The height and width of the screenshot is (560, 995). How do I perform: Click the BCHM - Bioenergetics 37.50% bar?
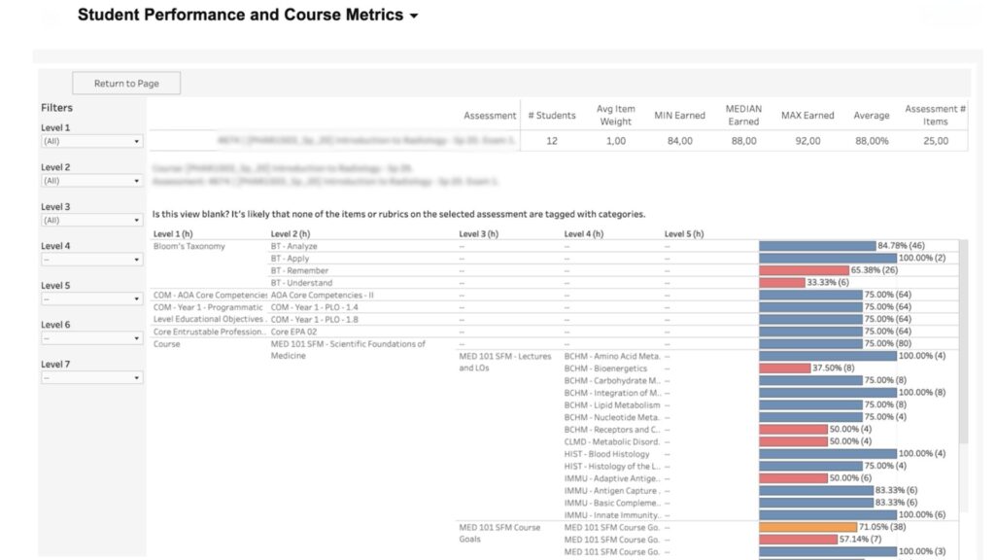784,368
